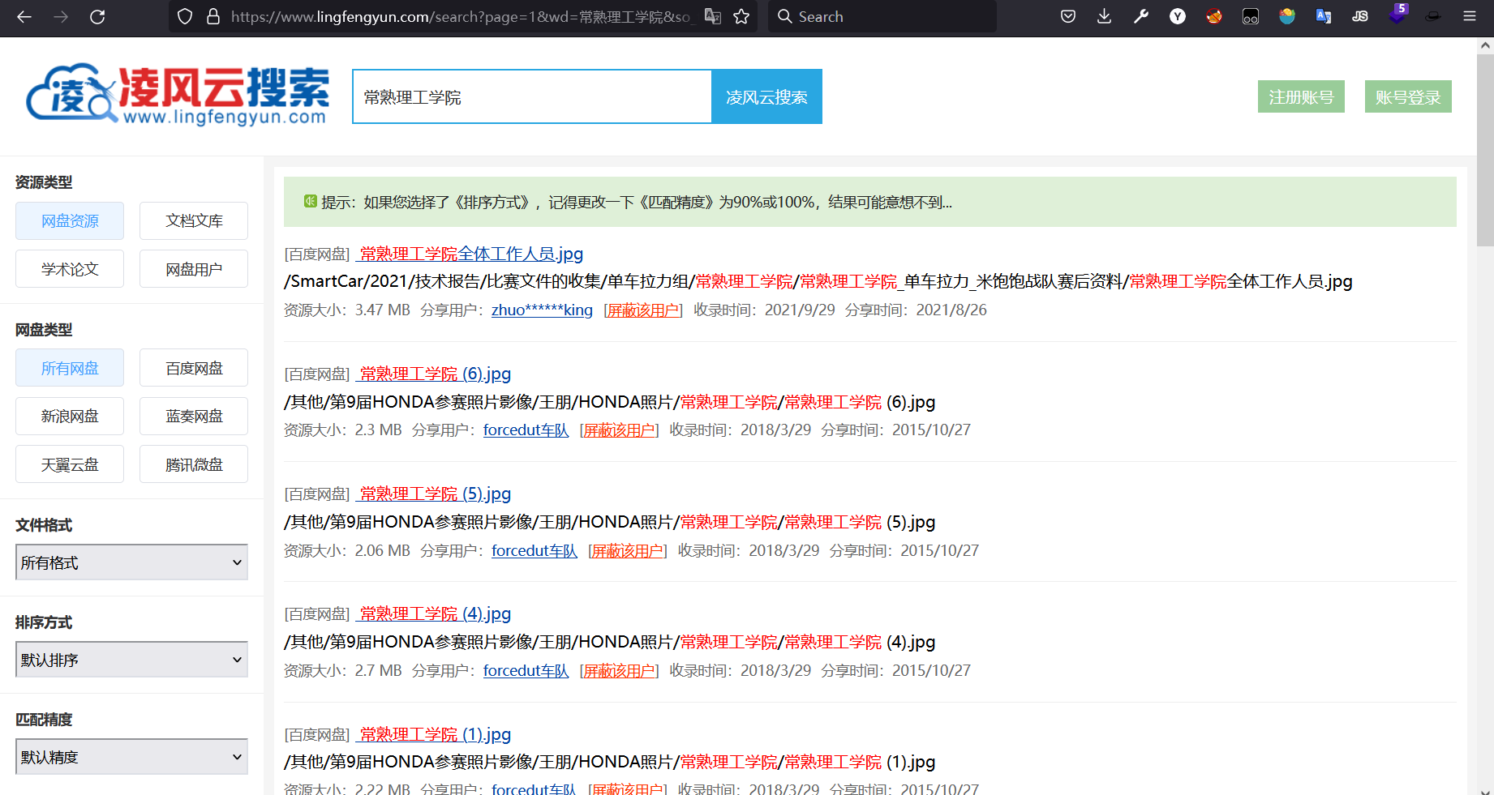Reload the current page

[x=97, y=16]
